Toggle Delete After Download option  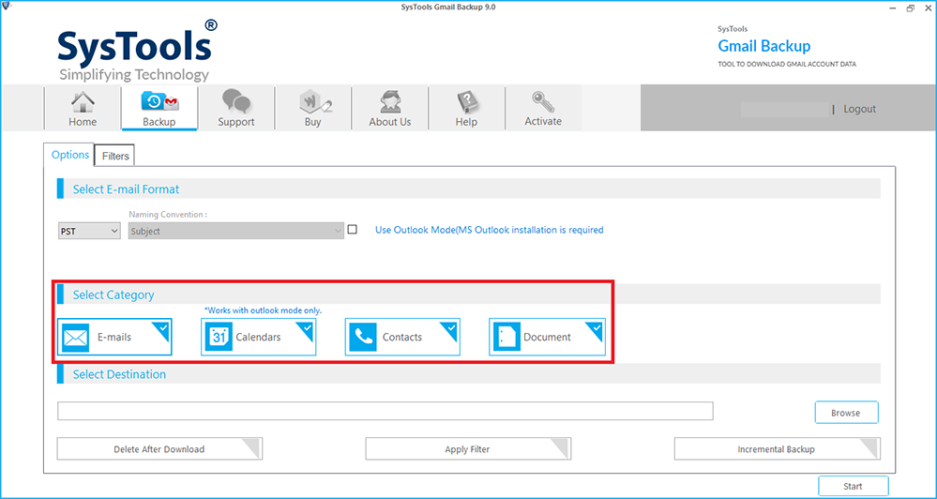pos(159,449)
